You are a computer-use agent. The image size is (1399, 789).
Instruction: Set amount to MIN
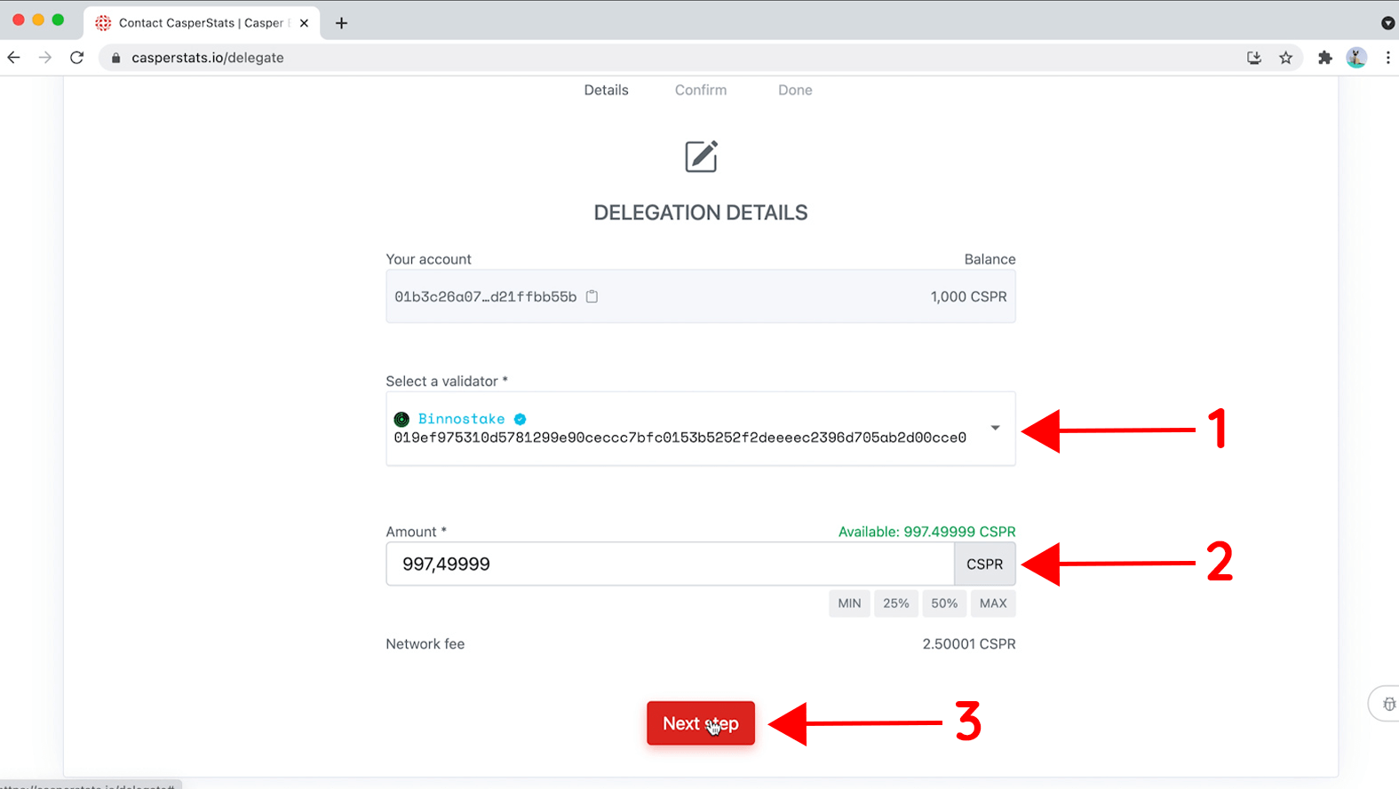pyautogui.click(x=849, y=604)
